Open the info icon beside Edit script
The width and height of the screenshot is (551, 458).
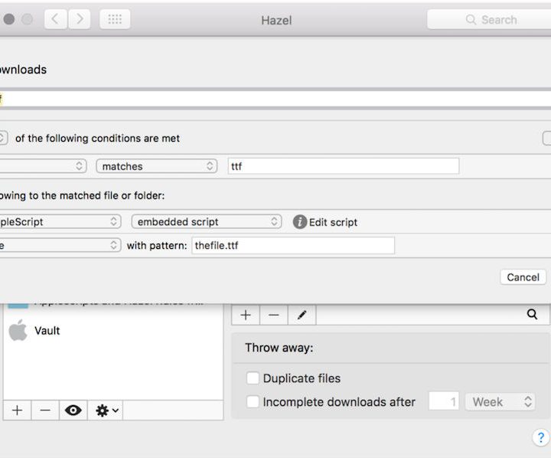click(x=300, y=222)
